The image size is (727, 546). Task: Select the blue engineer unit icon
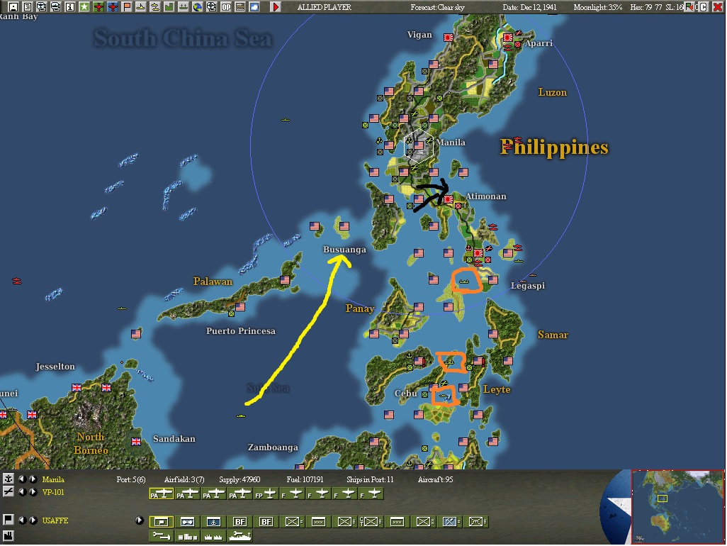tap(450, 522)
